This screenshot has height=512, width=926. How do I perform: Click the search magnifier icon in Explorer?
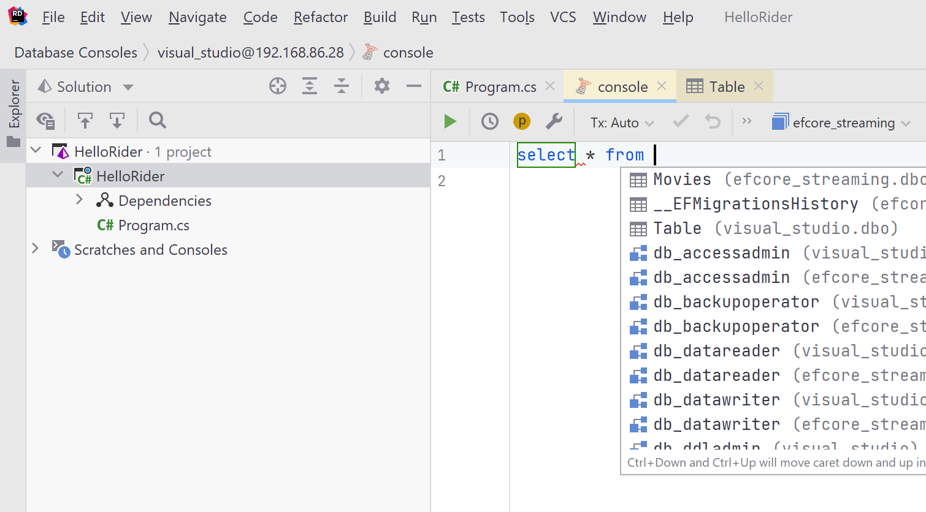[x=158, y=121]
